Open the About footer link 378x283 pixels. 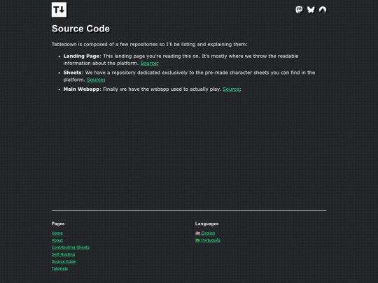coord(57,240)
